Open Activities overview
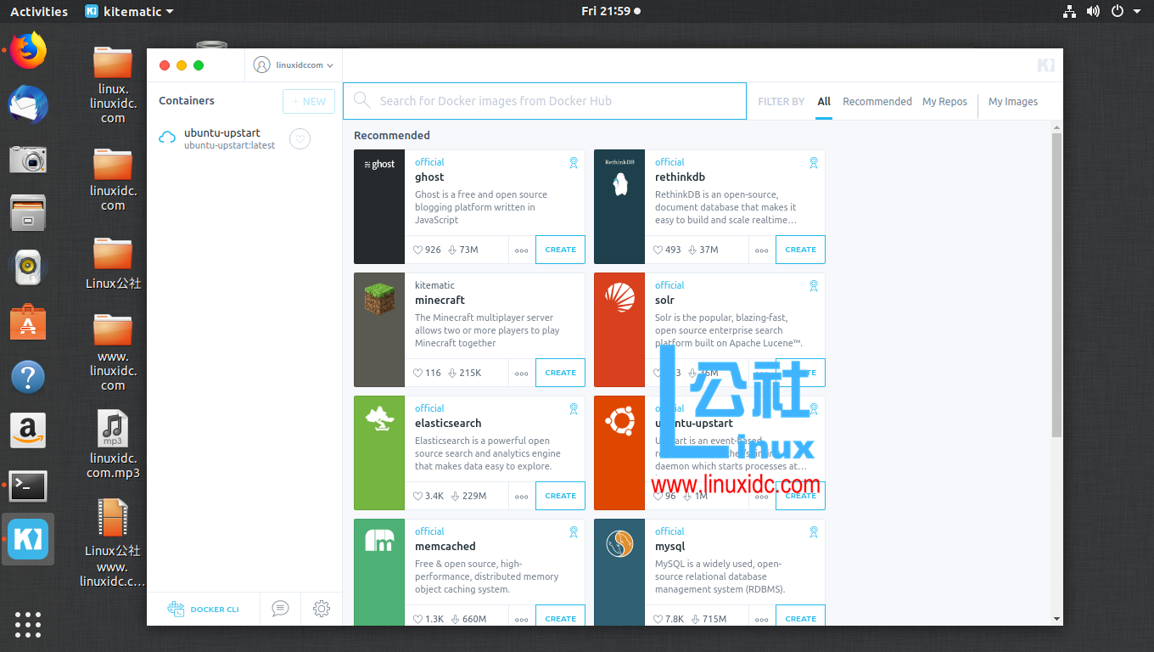 (39, 11)
